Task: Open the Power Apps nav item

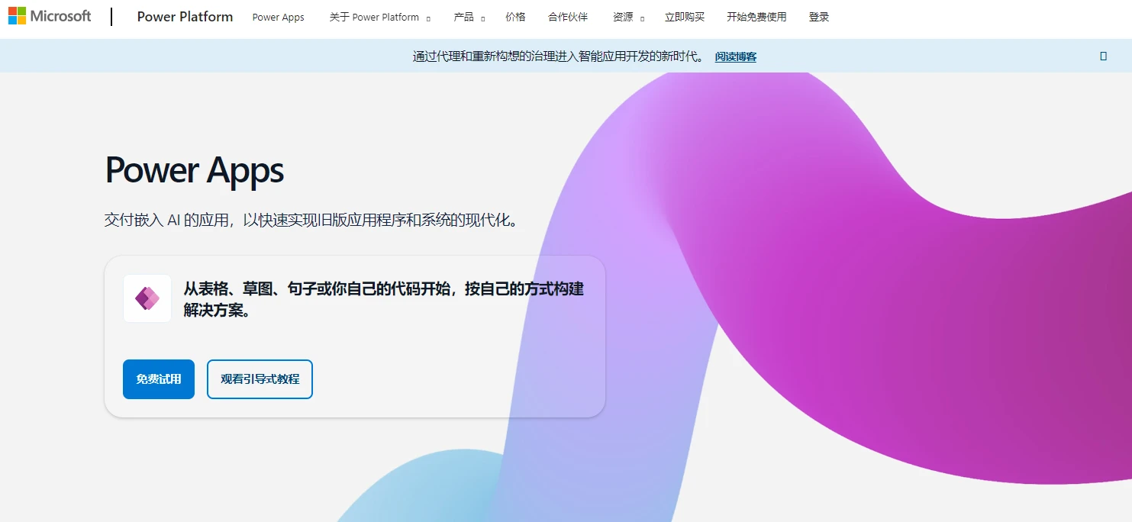Action: [279, 17]
